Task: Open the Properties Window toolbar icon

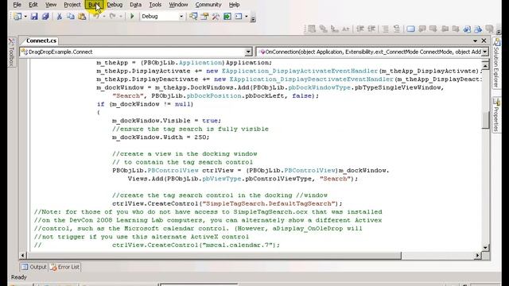Action: click(x=204, y=16)
